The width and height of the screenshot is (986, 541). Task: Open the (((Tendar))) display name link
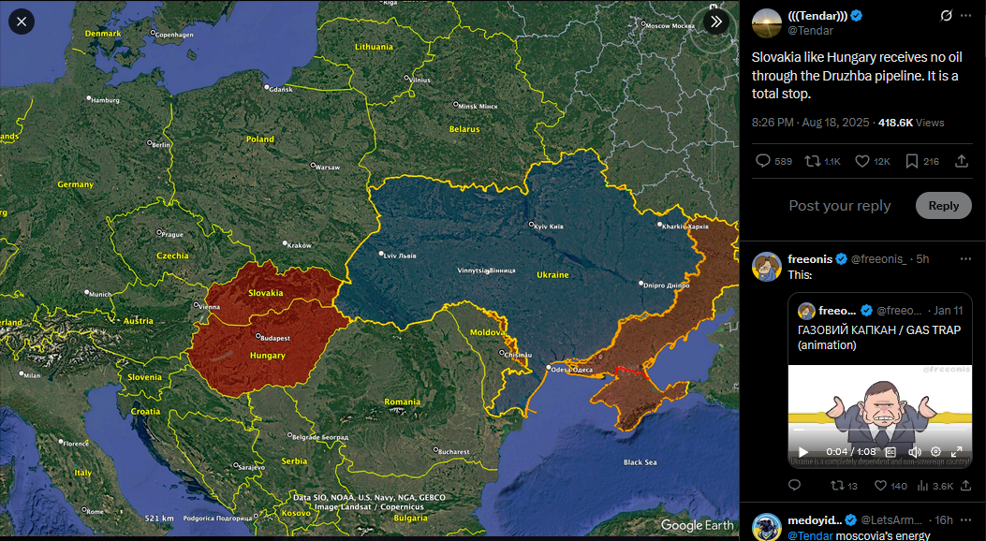pos(817,16)
